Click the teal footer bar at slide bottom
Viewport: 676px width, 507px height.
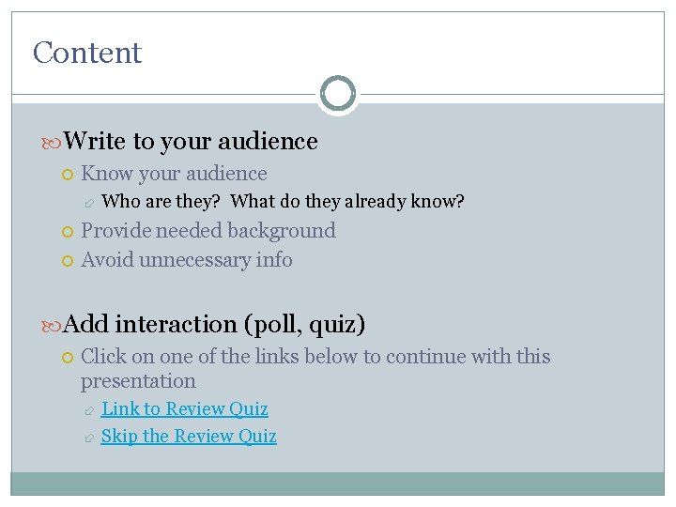point(337,483)
